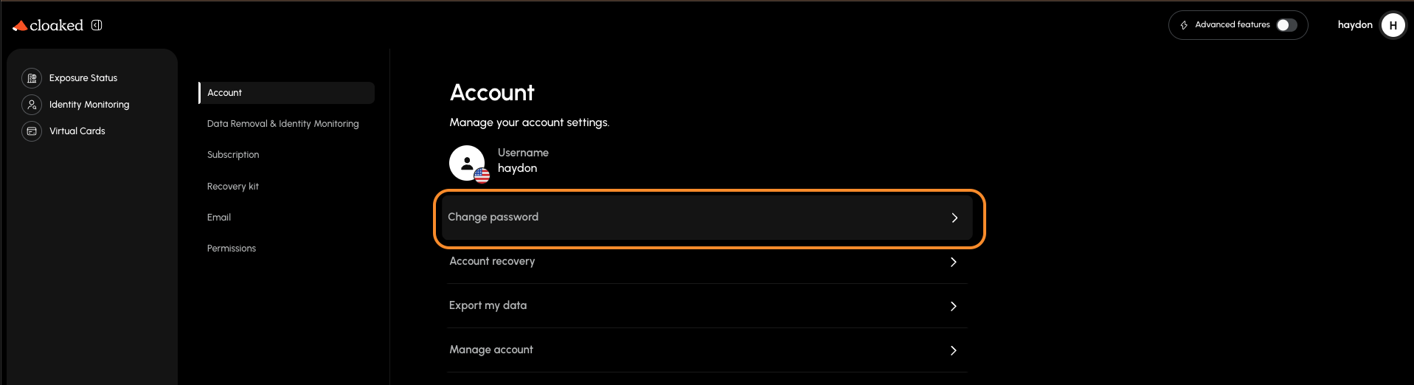Click the Permissions settings link
Image resolution: width=1414 pixels, height=385 pixels.
click(232, 249)
